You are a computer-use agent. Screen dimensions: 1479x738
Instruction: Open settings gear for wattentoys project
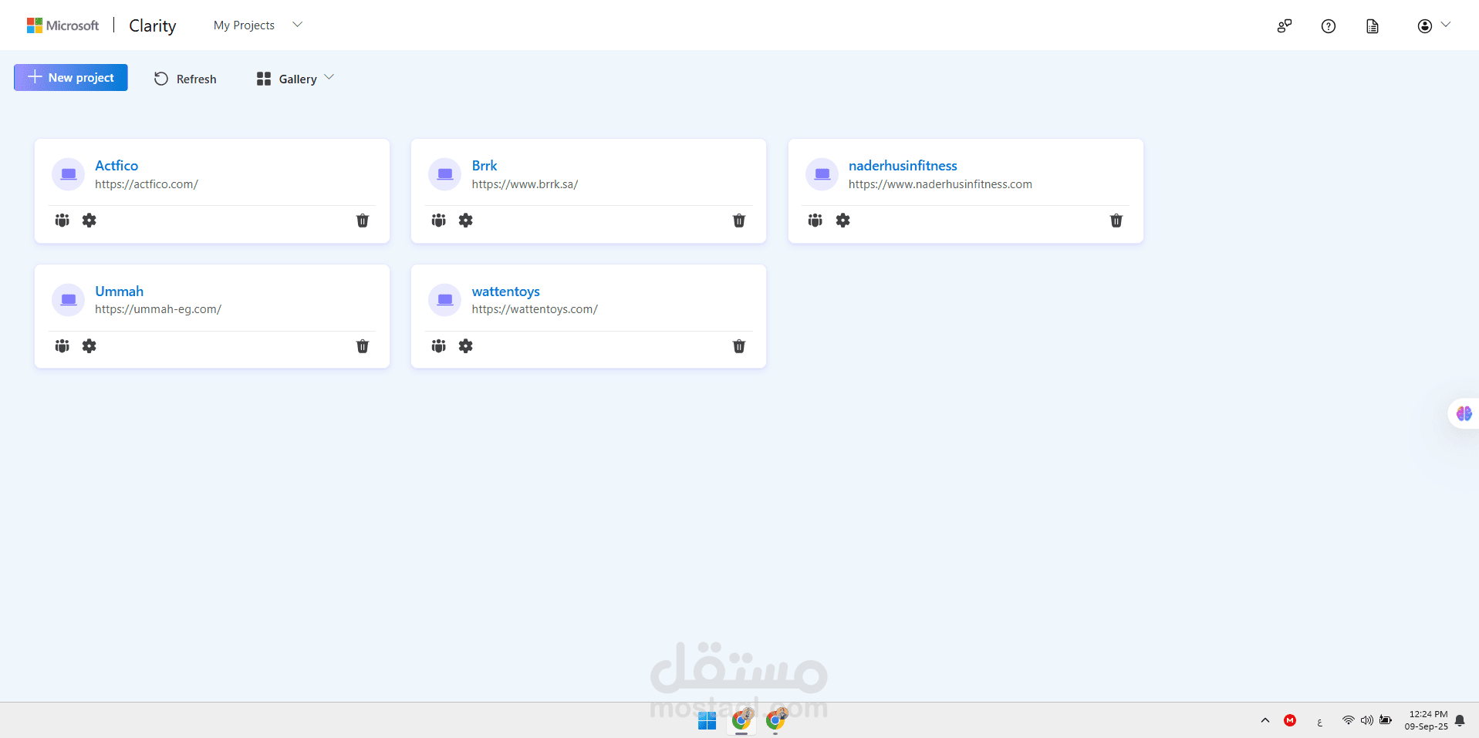point(466,346)
